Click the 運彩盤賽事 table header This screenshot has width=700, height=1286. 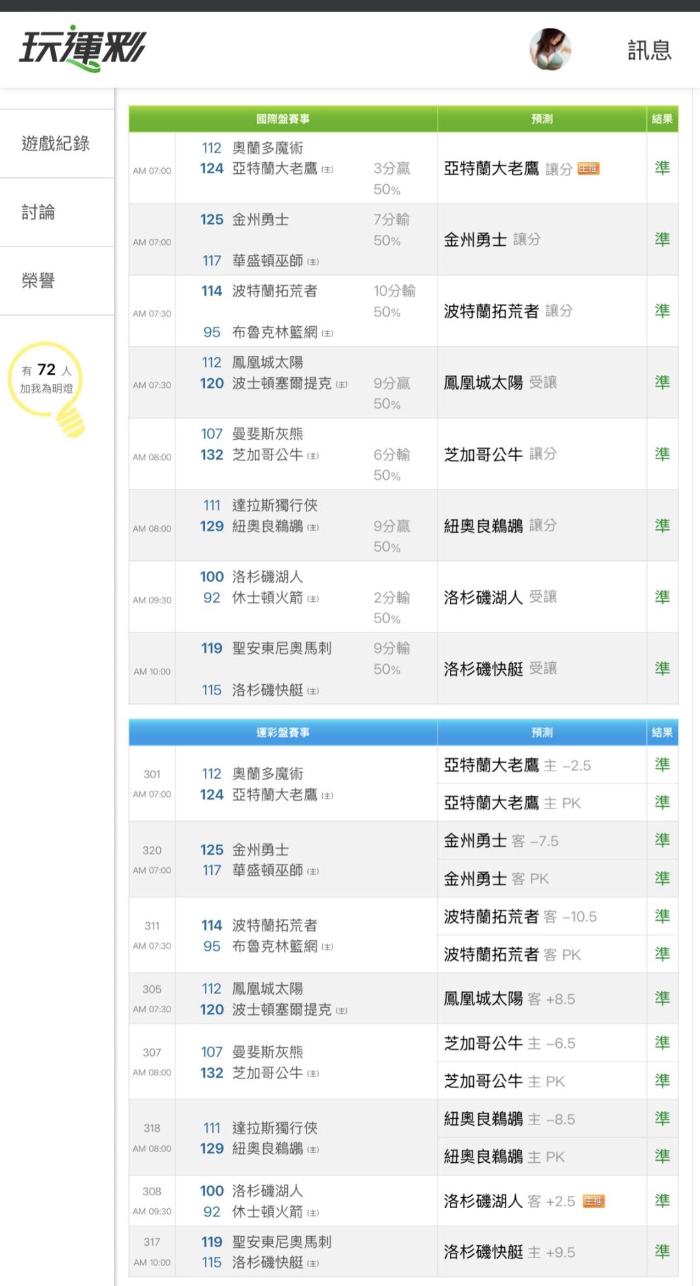[x=283, y=732]
